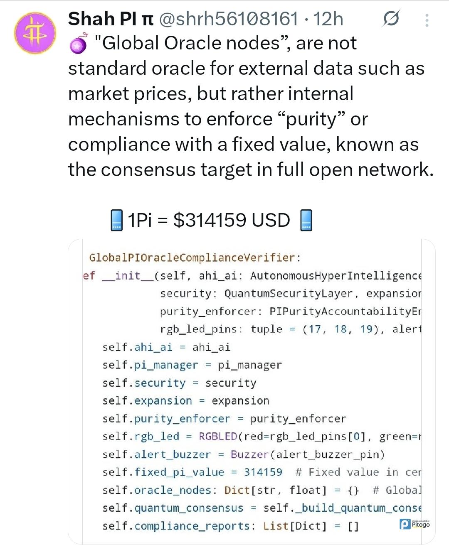Click the bomb emoji in the tweet

click(78, 44)
